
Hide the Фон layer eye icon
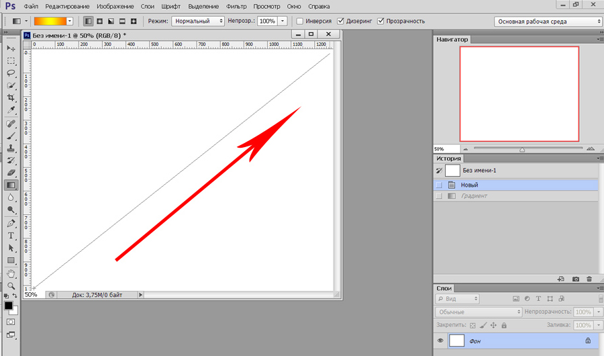[x=440, y=341]
